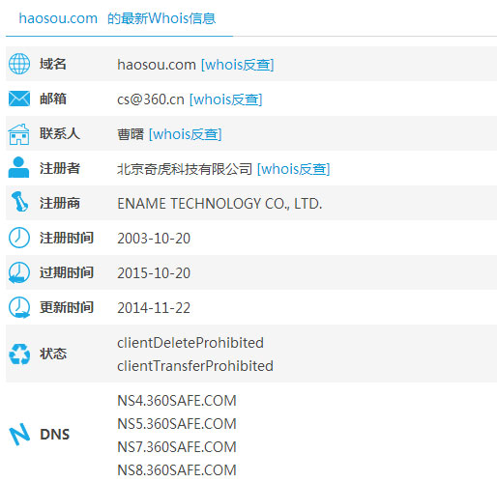Click the 域名 row label

pyautogui.click(x=53, y=64)
